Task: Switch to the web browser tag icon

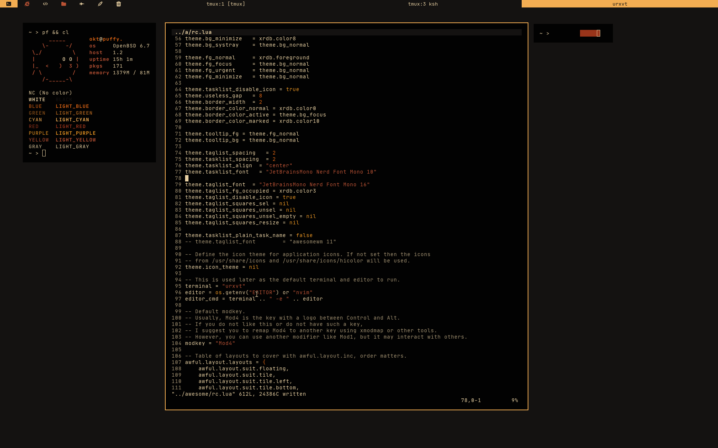Action: click(27, 4)
